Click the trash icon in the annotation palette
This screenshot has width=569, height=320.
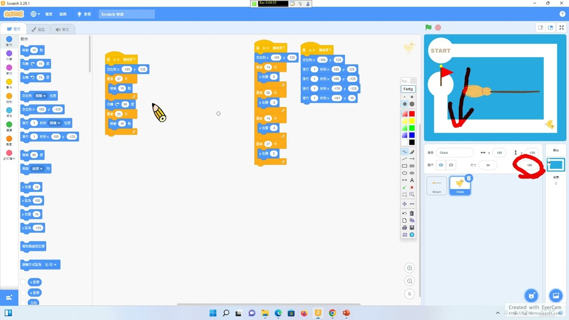412,213
